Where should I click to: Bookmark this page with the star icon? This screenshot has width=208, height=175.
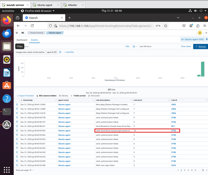(166, 26)
